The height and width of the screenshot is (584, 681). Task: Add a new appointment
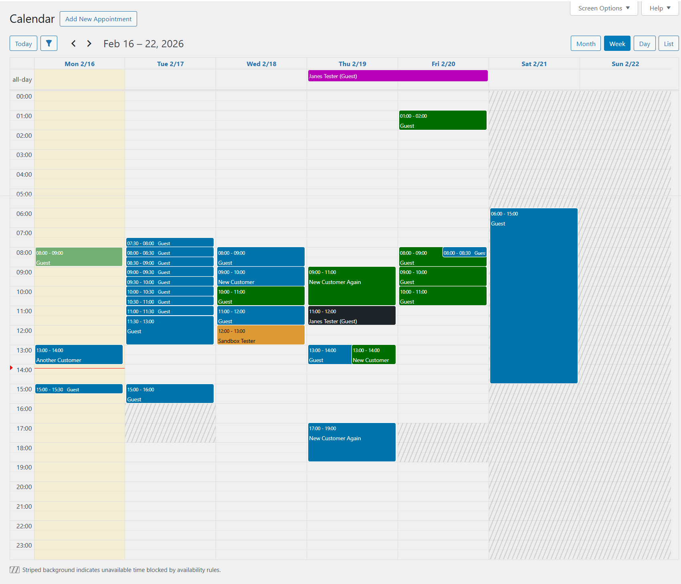coord(98,18)
